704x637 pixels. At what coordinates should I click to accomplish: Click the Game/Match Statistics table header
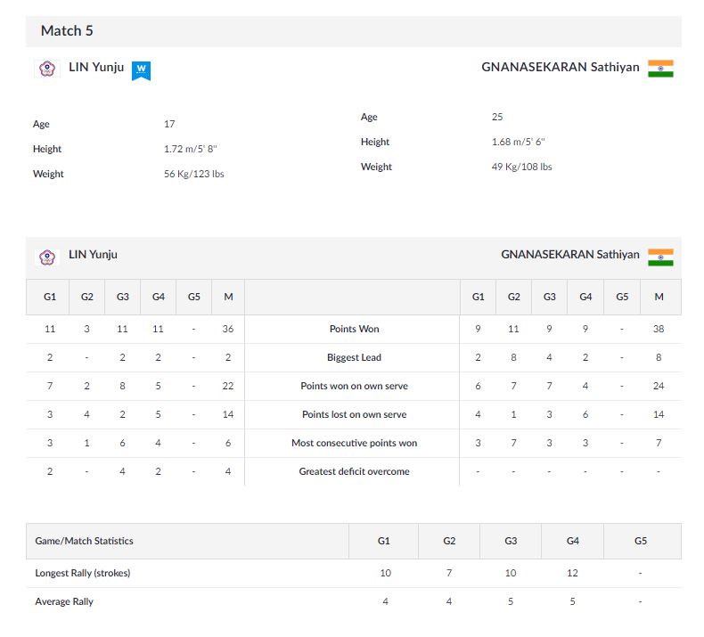tap(84, 541)
